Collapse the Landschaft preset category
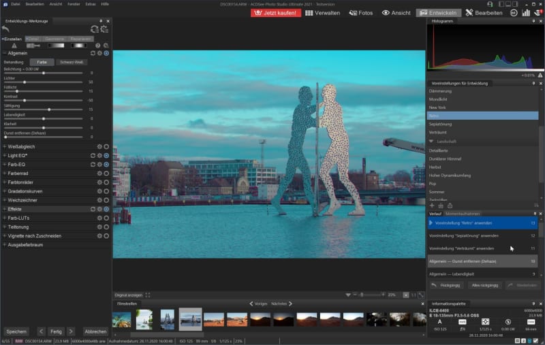 point(431,142)
